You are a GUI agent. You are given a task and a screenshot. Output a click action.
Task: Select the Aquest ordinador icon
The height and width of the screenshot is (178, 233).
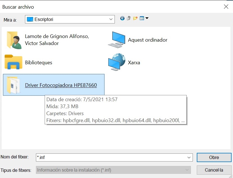click(117, 40)
